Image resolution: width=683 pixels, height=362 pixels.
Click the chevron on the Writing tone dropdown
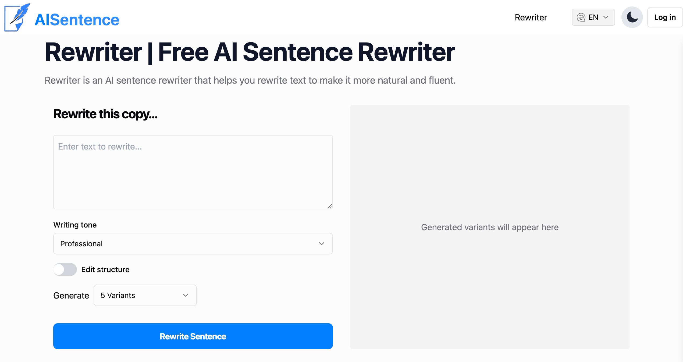click(x=322, y=244)
